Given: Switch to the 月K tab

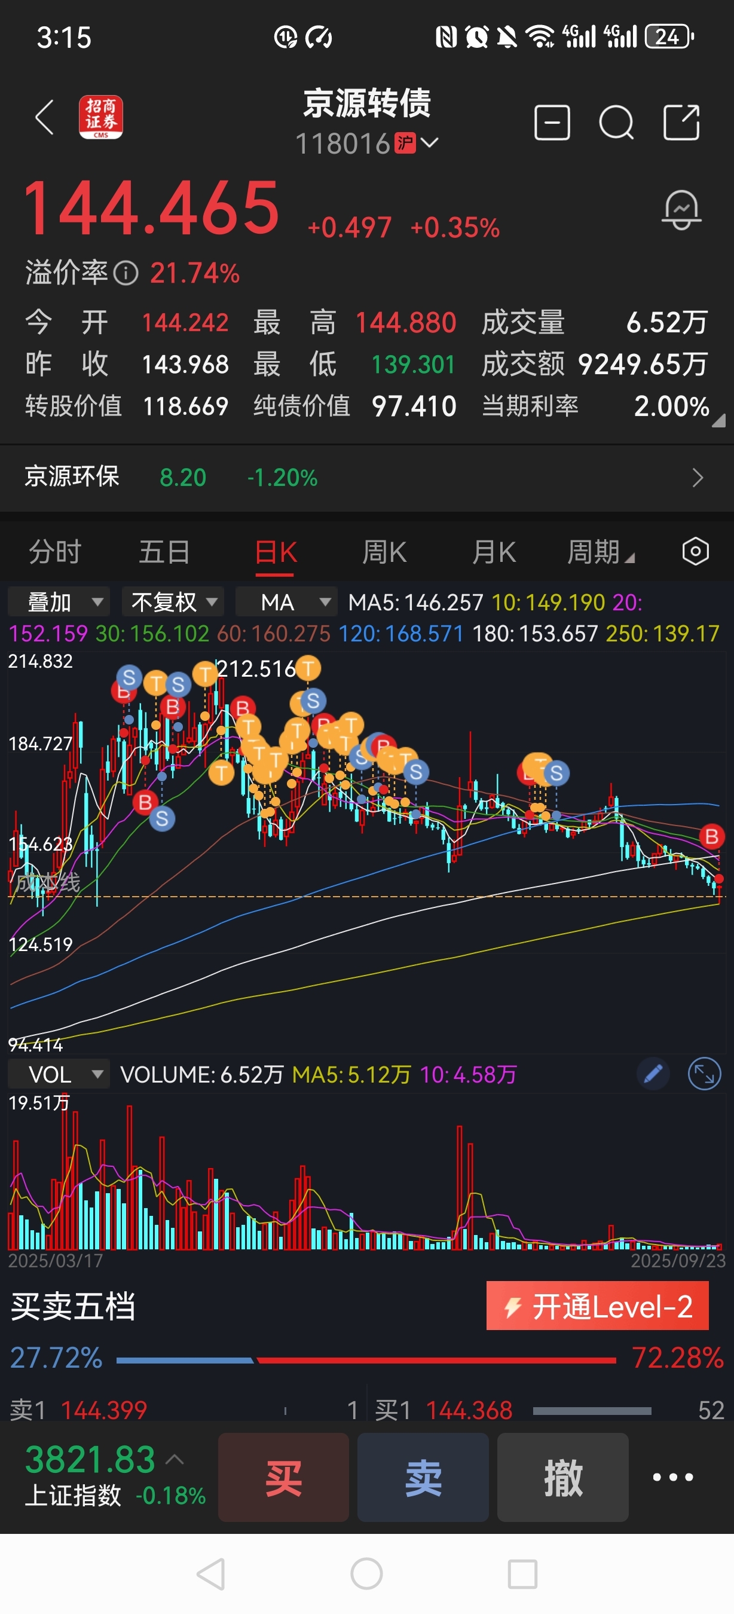Looking at the screenshot, I should click(494, 552).
